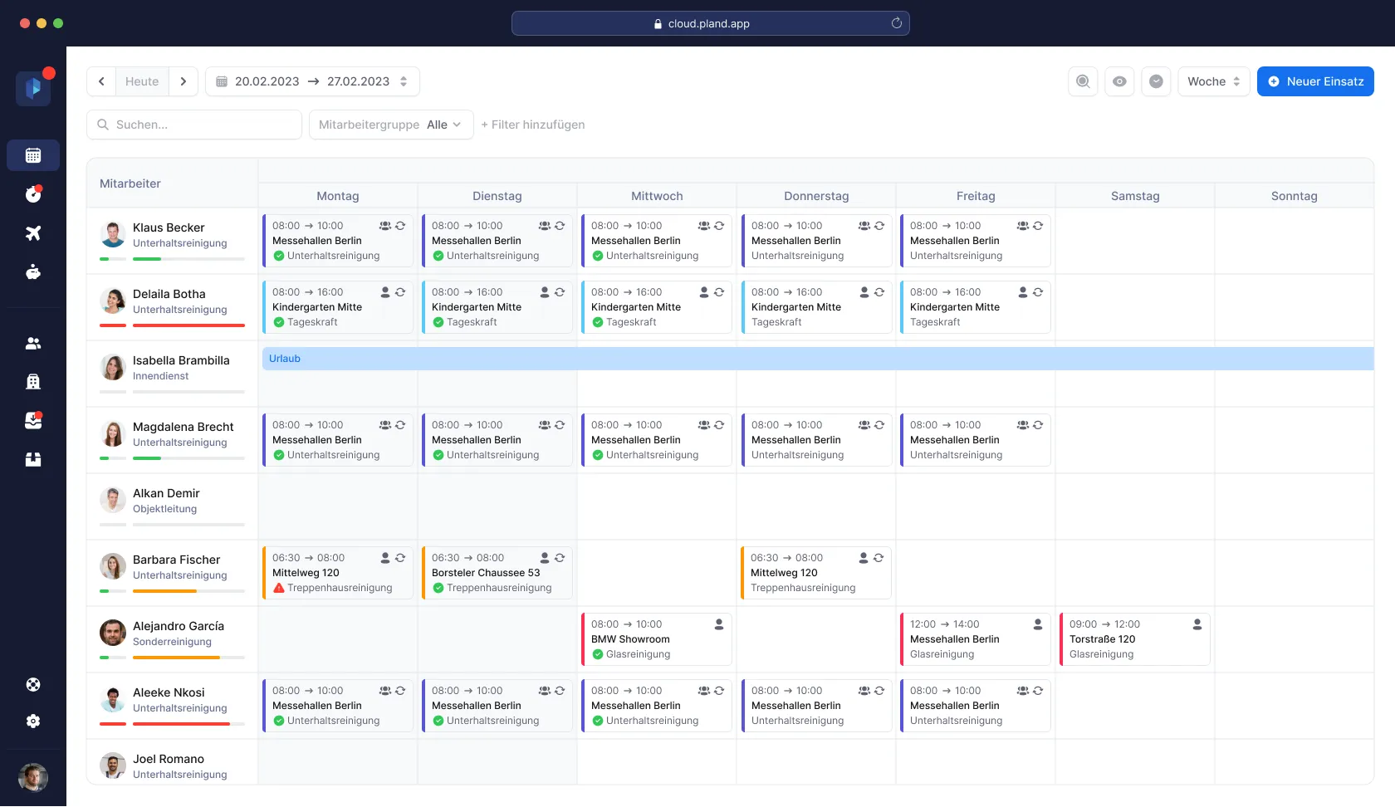Open the user profile avatar at sidebar bottom
The height and width of the screenshot is (807, 1395).
pos(33,778)
